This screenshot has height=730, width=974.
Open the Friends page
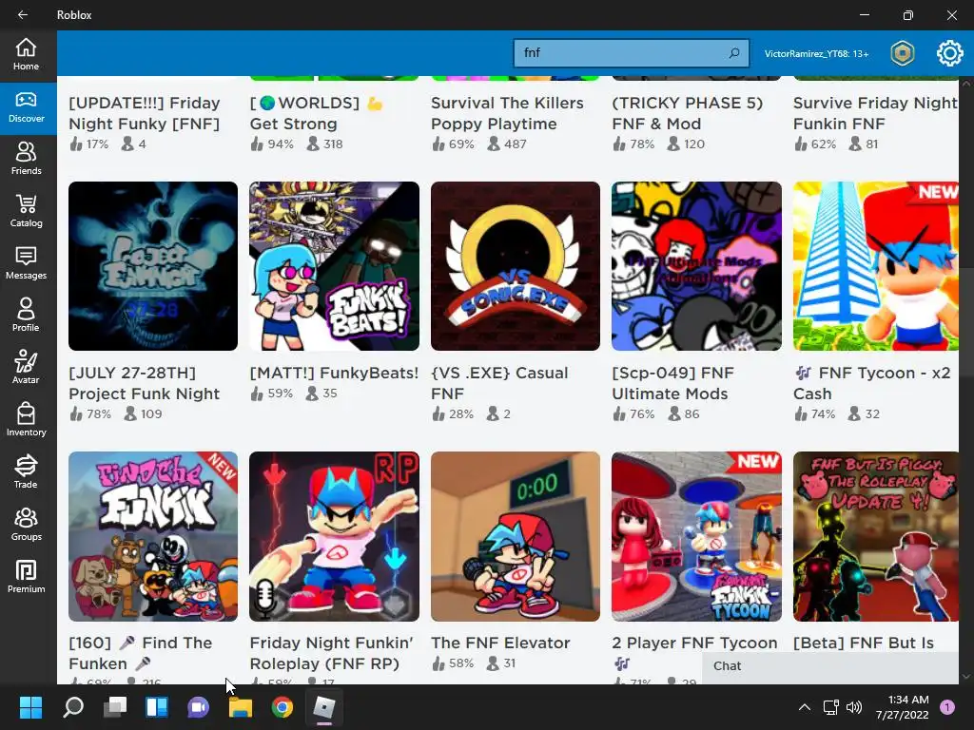coord(26,160)
